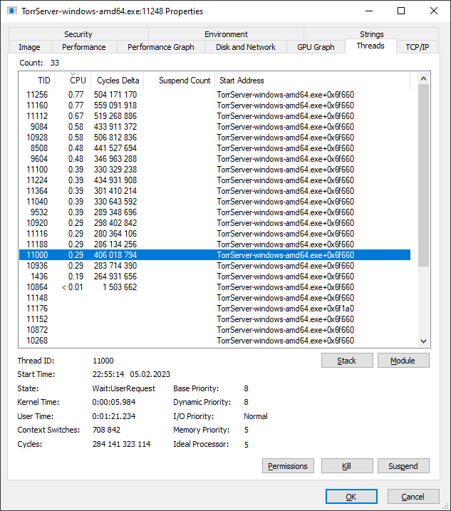
Task: Open the Strings tab
Action: click(371, 34)
